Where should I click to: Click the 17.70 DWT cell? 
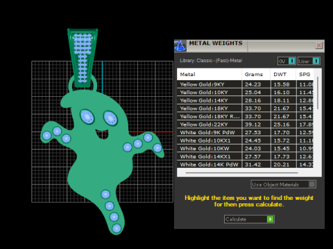[x=283, y=133]
